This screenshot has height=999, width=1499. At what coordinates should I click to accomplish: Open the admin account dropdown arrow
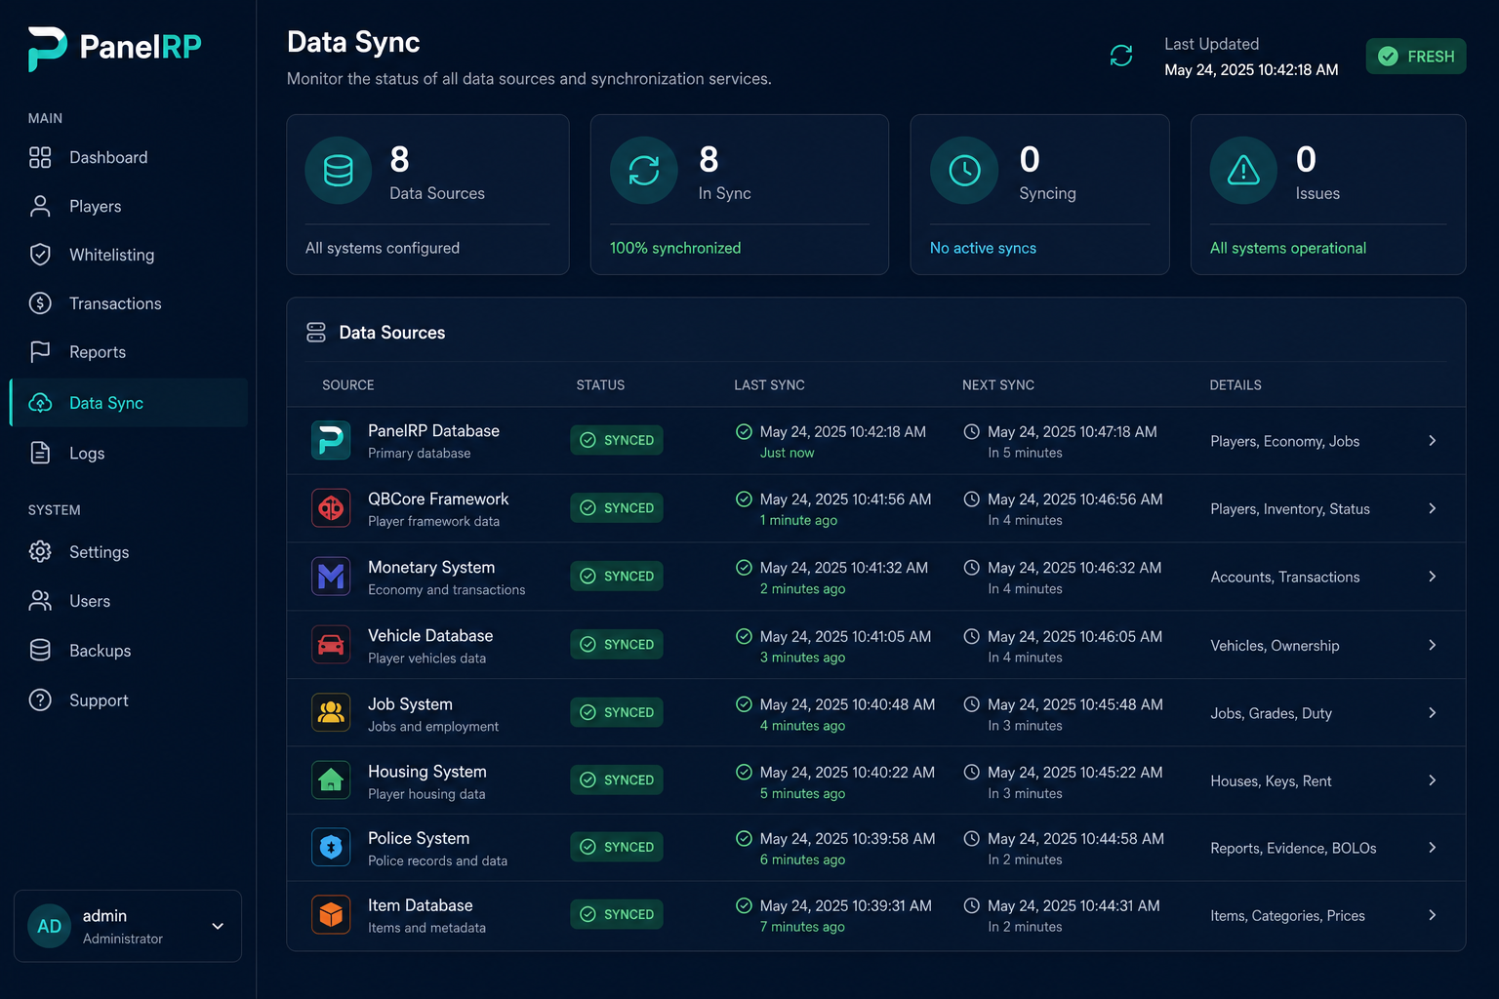pyautogui.click(x=218, y=926)
